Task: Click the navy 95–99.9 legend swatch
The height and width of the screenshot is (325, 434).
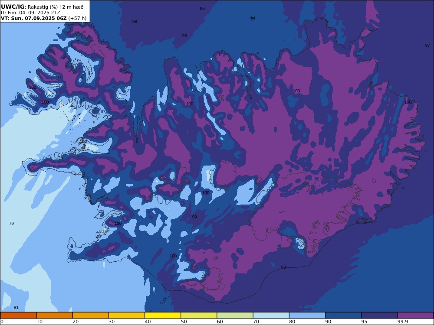Action: [x=379, y=315]
